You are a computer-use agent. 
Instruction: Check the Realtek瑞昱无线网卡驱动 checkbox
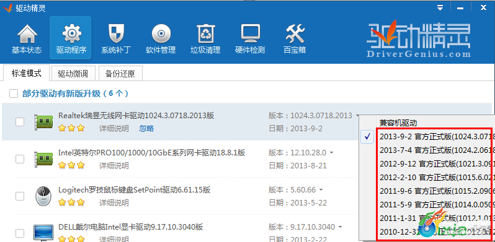pos(20,122)
